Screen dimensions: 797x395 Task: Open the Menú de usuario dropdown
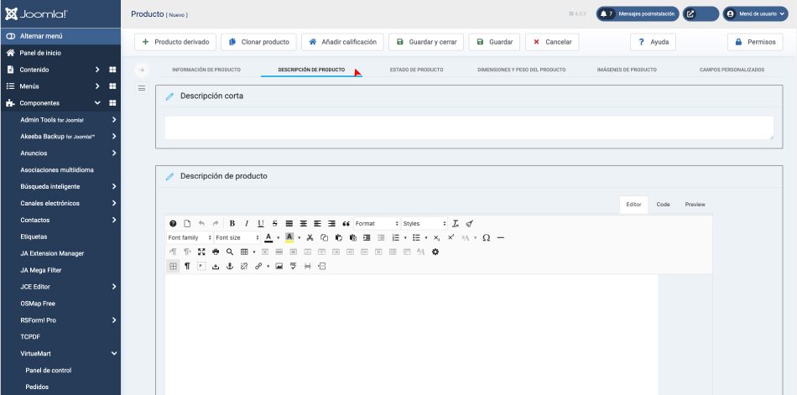(755, 13)
